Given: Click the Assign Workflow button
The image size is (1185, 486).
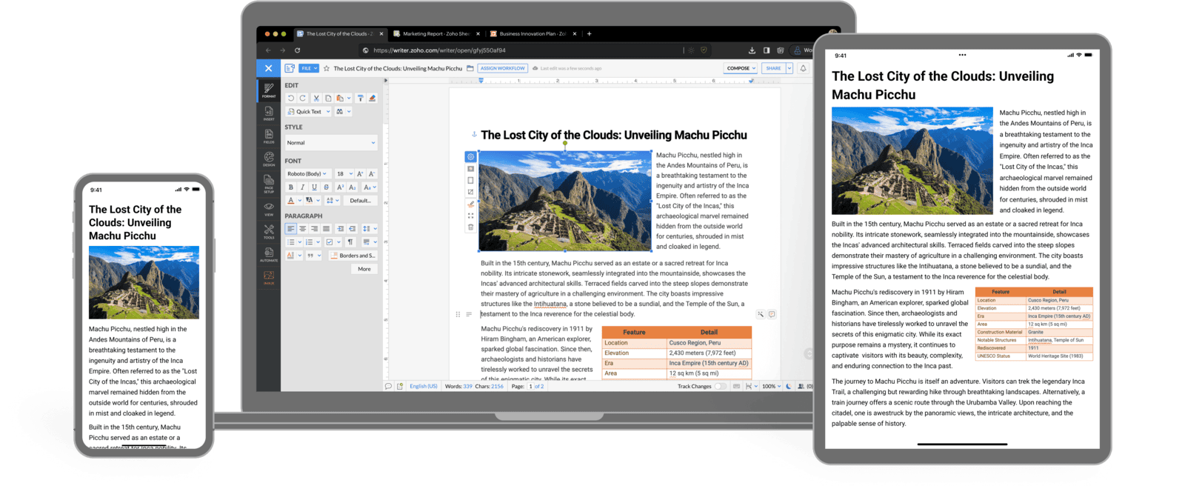Looking at the screenshot, I should pyautogui.click(x=503, y=68).
